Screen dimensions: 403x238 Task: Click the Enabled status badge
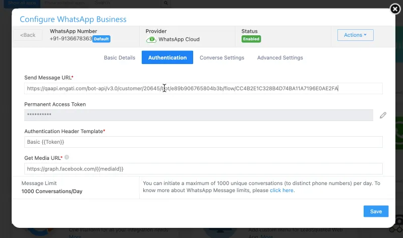251,39
